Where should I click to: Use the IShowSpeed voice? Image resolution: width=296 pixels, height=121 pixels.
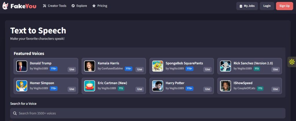[275, 89]
